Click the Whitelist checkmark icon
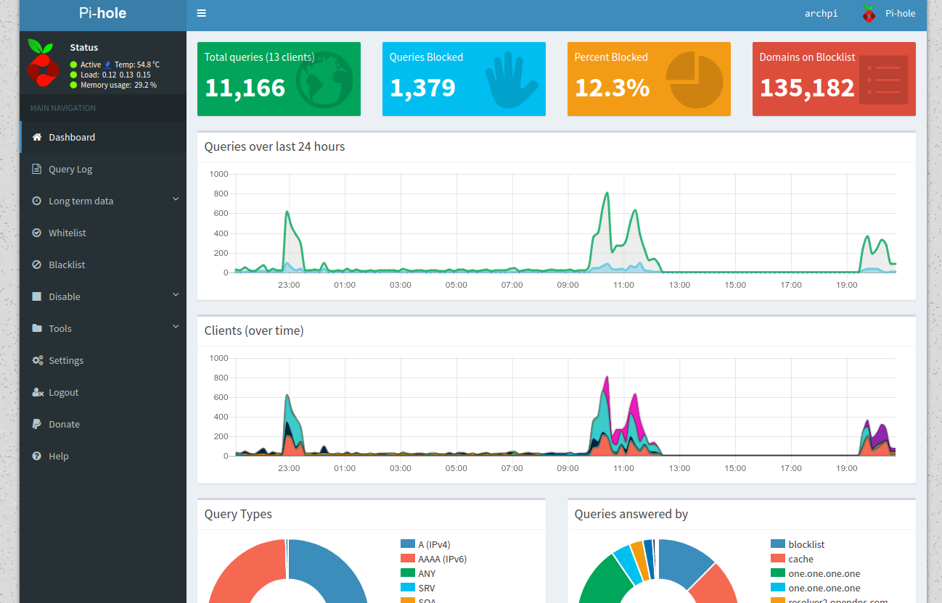The image size is (942, 603). point(37,233)
